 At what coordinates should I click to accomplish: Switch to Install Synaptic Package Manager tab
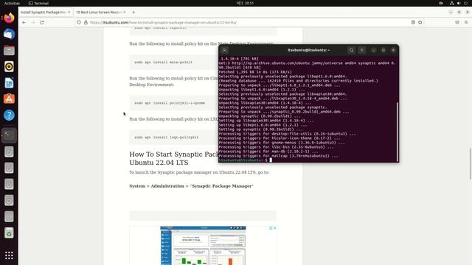tap(43, 13)
